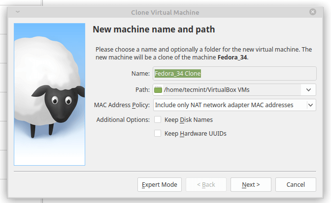331x203 pixels.
Task: Click the bold 'Fedora_34' text in description
Action: [232, 58]
